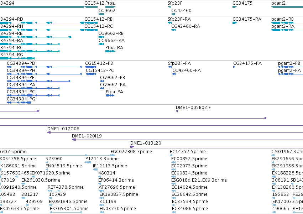This screenshot has width=303, height=214.
Task: Select transcript CG15412-RC
Action: coord(99,26)
